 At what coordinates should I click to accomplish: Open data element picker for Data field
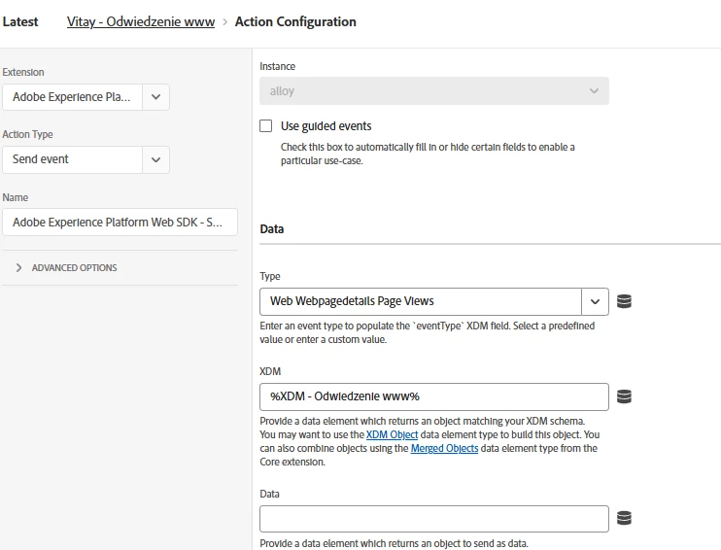pos(625,519)
